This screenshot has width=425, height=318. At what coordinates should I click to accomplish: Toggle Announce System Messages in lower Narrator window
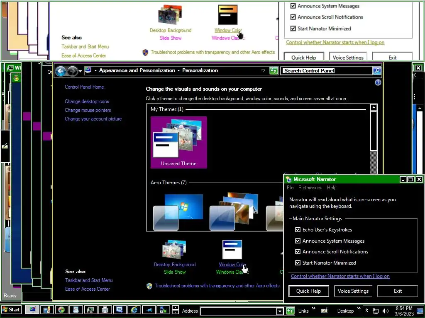coord(298,241)
